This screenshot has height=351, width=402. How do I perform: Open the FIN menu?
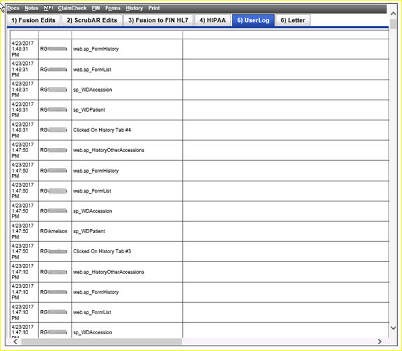[96, 8]
